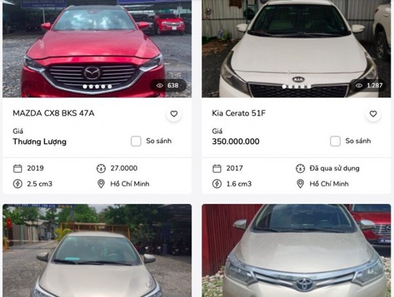The width and height of the screenshot is (394, 297).
Task: Select second carousel dot on Mazda photo
Action: click(91, 87)
